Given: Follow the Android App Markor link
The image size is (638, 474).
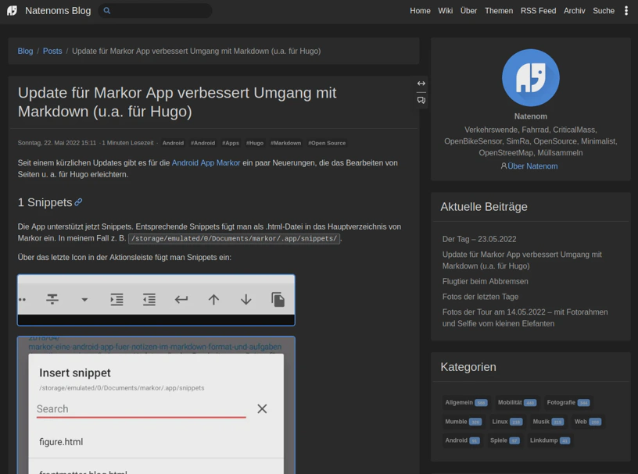Looking at the screenshot, I should (206, 162).
